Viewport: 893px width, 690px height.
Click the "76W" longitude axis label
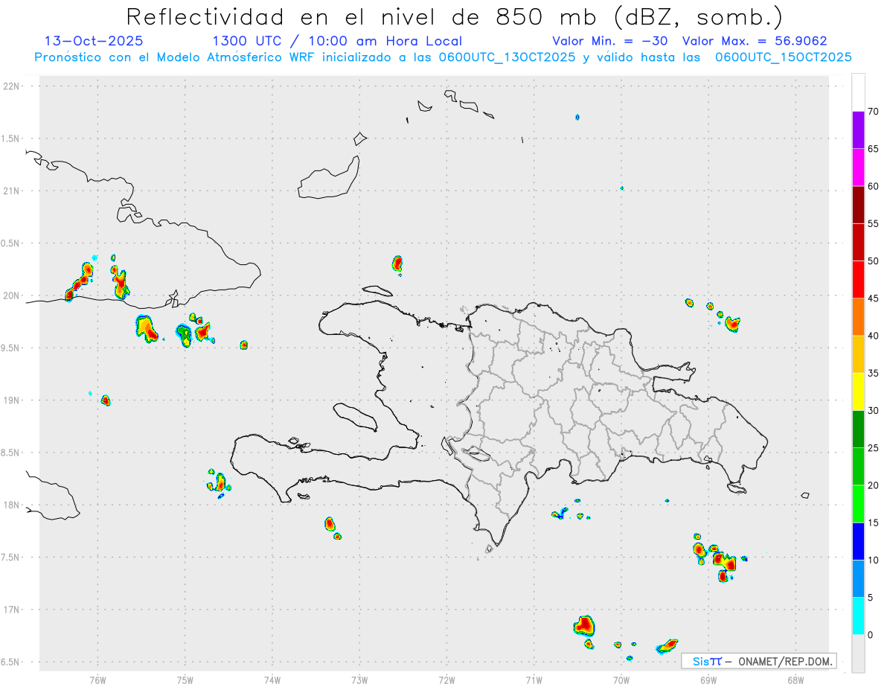tap(97, 680)
